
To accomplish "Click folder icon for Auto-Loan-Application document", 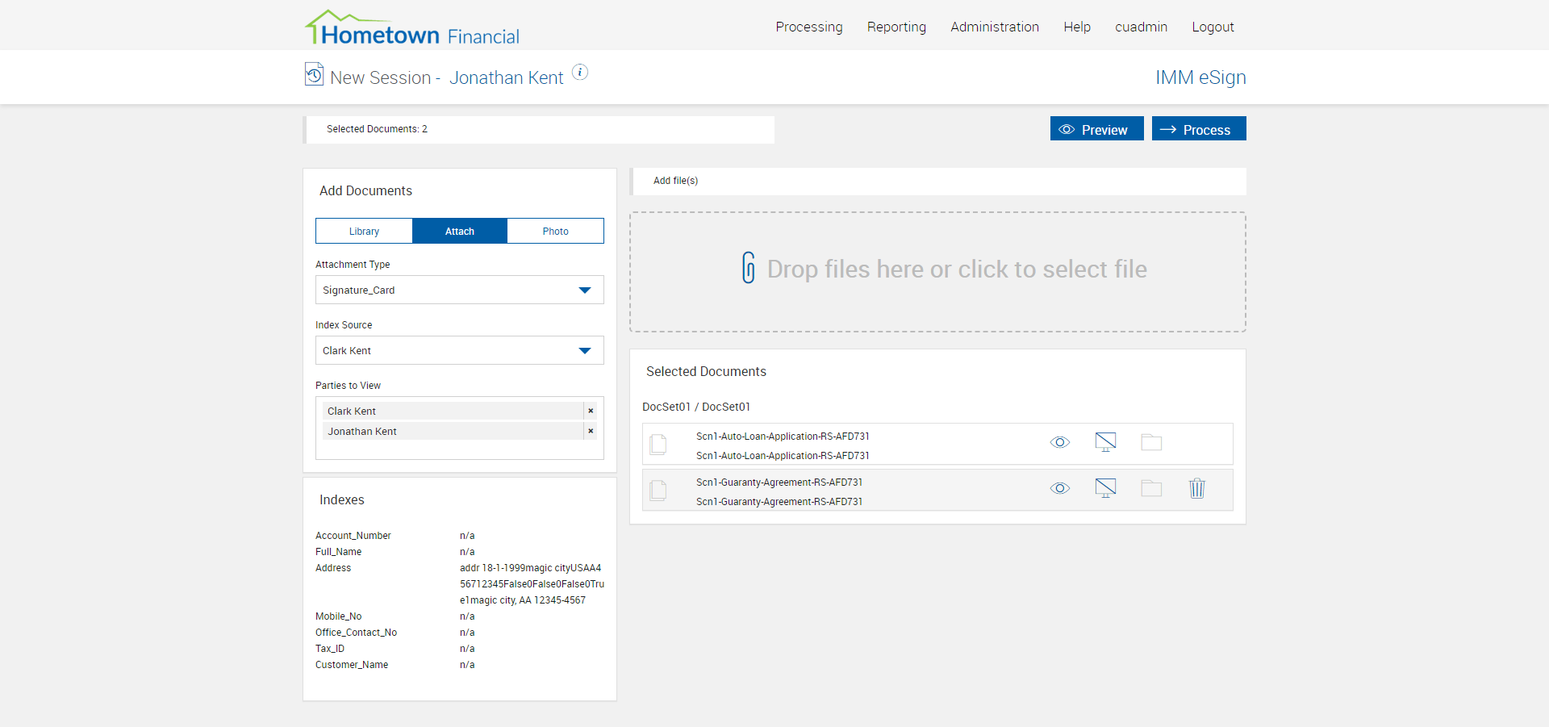I will pos(1151,442).
